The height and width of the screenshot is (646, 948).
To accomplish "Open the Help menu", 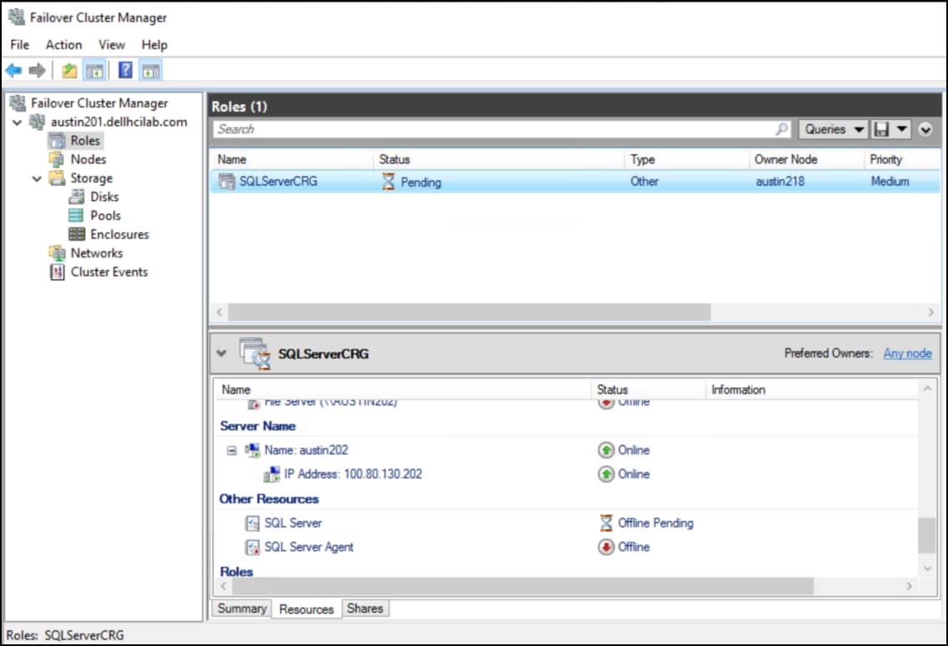I will 154,45.
